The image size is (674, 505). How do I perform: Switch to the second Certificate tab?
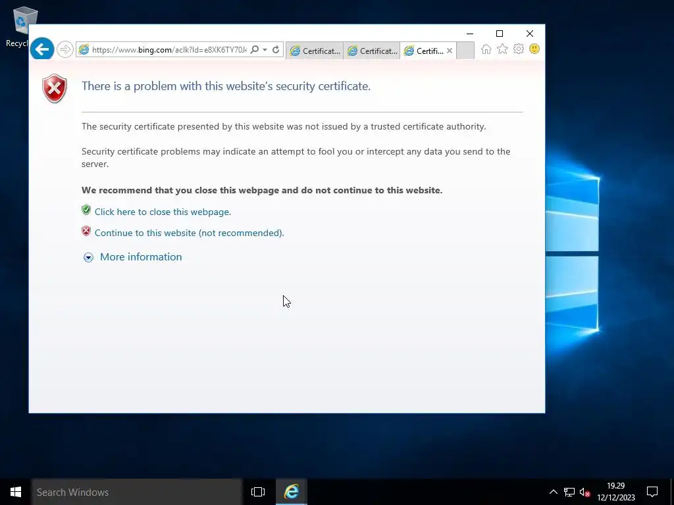[x=372, y=51]
